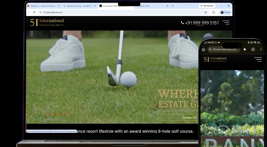This screenshot has height=147, width=267.
Task: Tap the Gemini sparkle icon on the phone
Action: point(245,49)
